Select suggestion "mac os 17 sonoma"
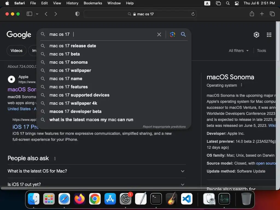This screenshot has width=280, height=210. (114, 62)
